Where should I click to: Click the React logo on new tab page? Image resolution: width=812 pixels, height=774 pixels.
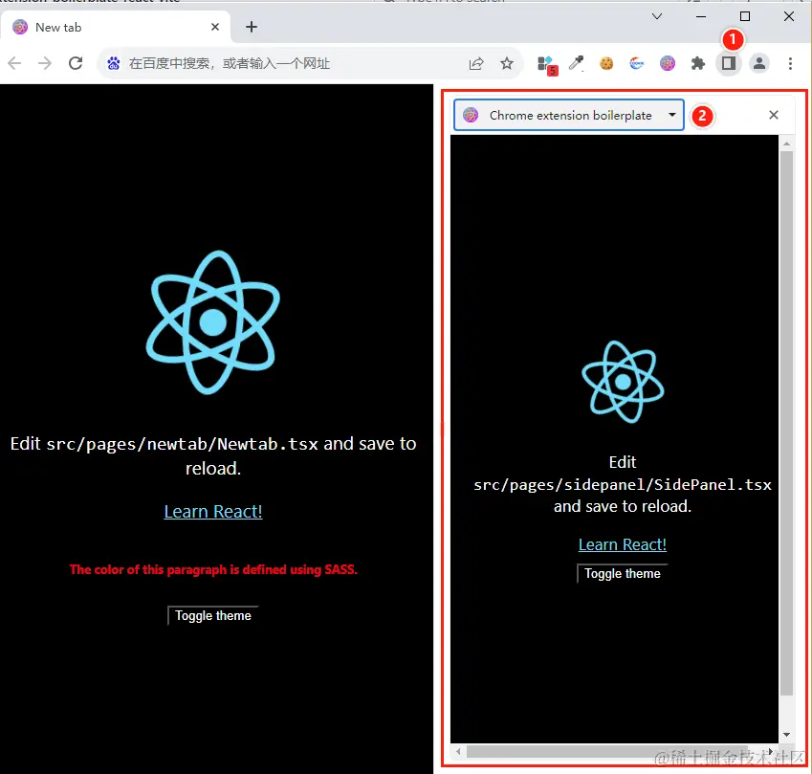coord(212,322)
